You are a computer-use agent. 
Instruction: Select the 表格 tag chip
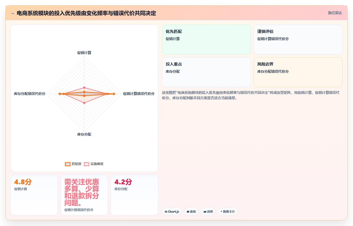(191, 212)
